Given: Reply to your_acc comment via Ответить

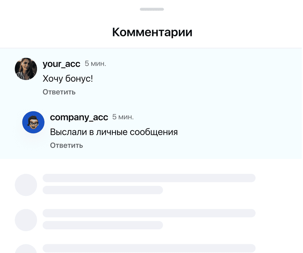Looking at the screenshot, I should click(x=59, y=92).
